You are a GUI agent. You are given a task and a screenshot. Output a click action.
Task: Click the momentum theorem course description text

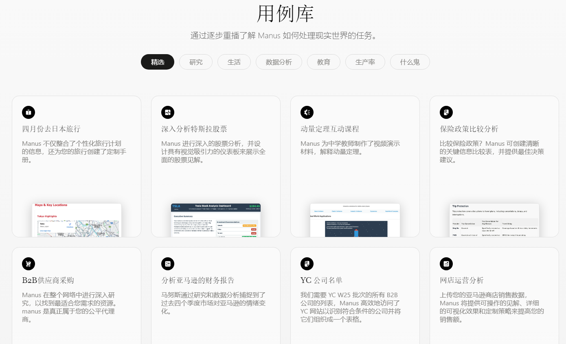click(x=350, y=148)
